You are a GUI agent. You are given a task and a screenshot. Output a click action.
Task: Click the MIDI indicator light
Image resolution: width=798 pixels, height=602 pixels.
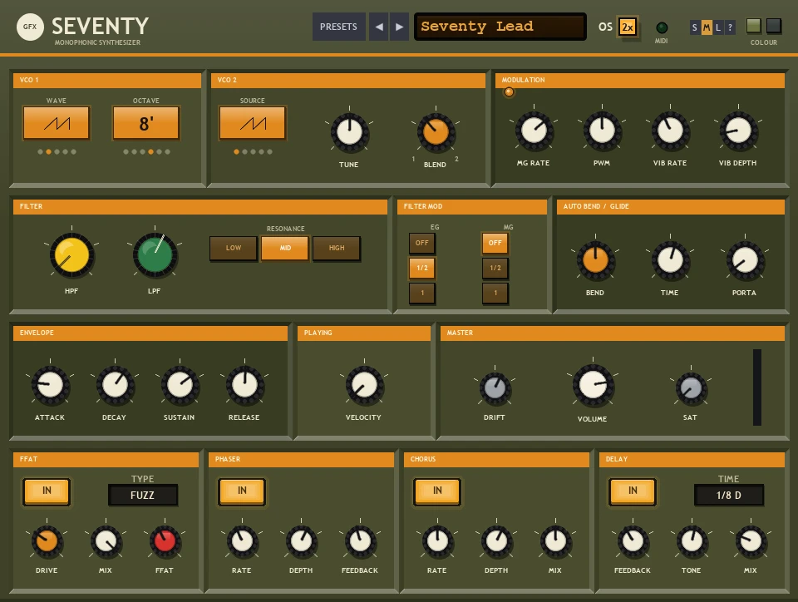[662, 27]
